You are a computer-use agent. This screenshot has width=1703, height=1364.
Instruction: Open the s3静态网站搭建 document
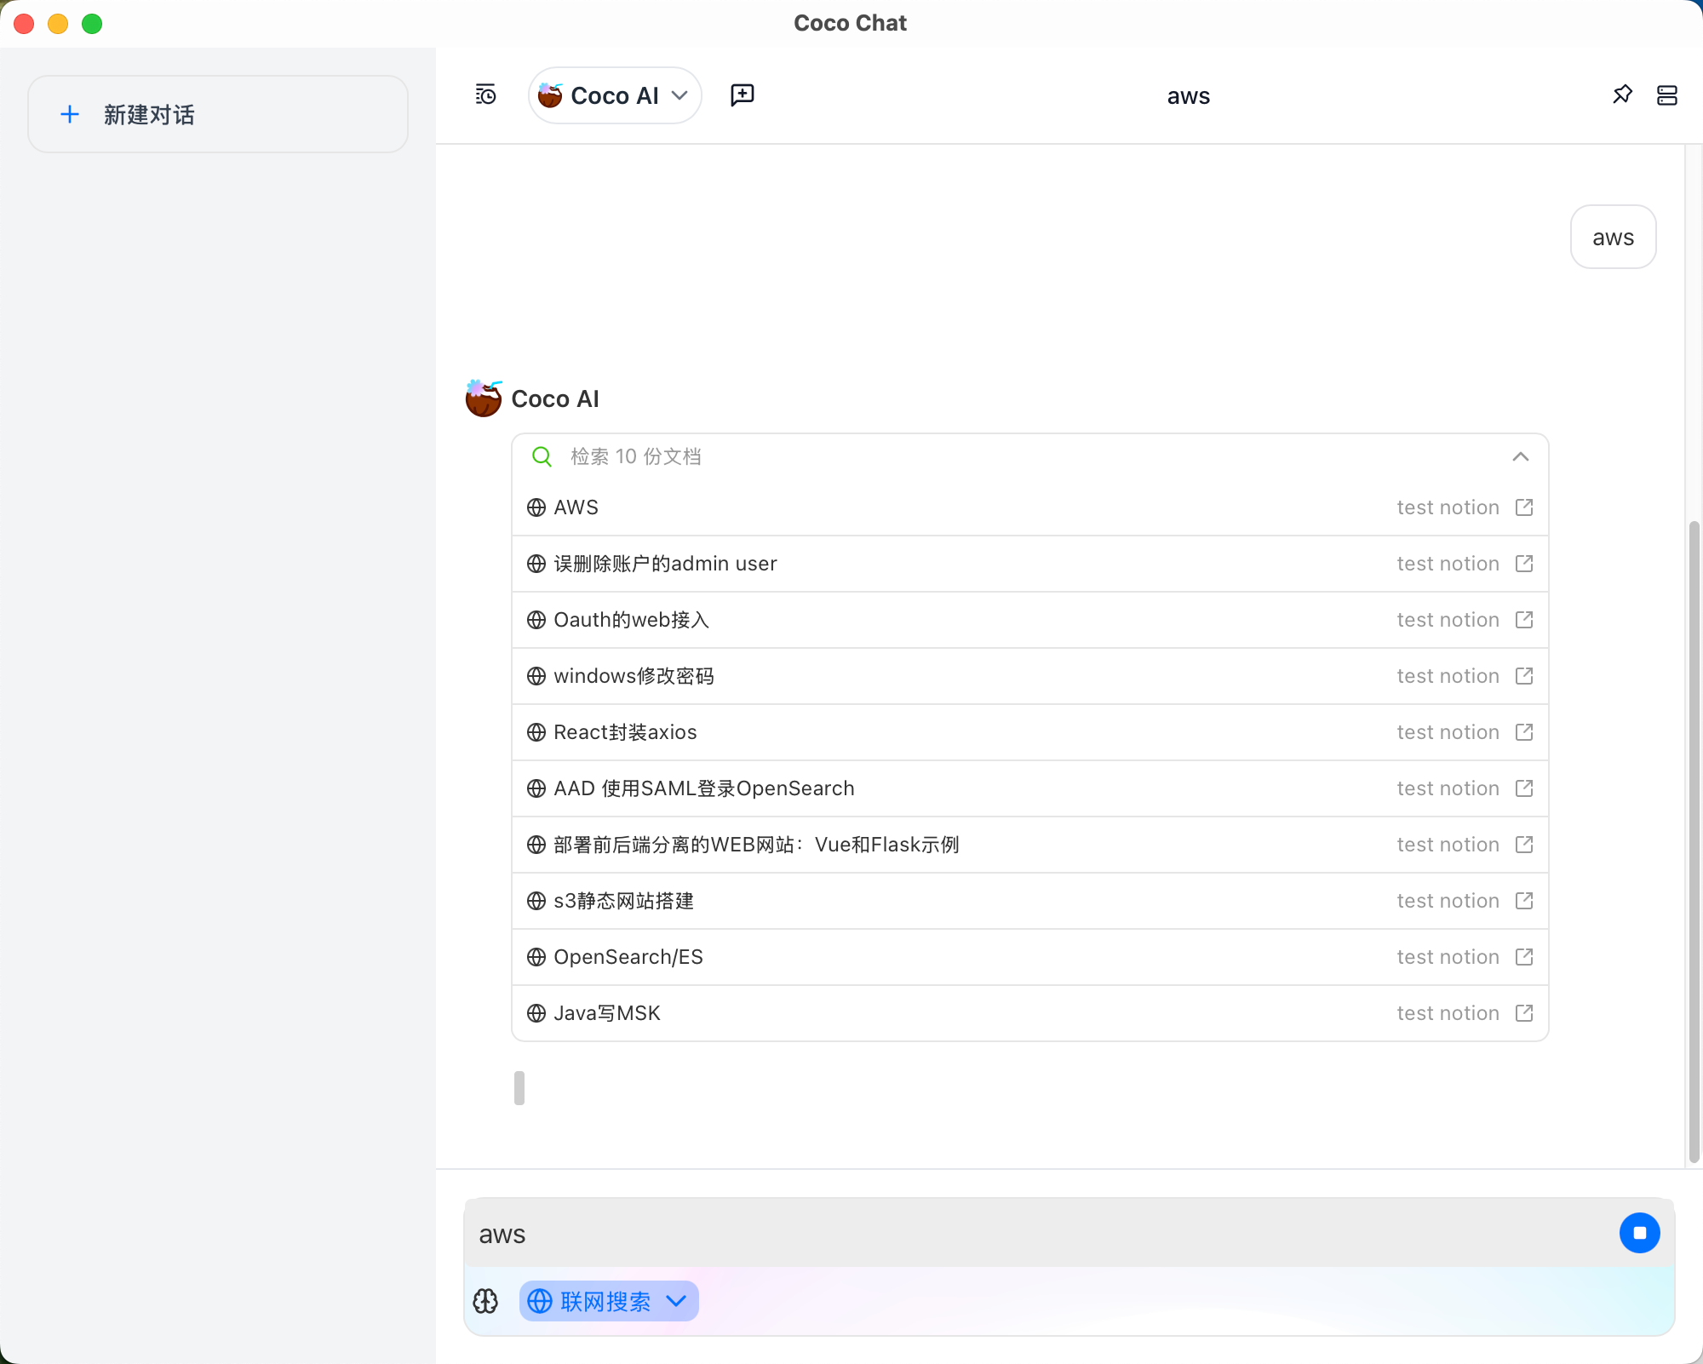(623, 901)
